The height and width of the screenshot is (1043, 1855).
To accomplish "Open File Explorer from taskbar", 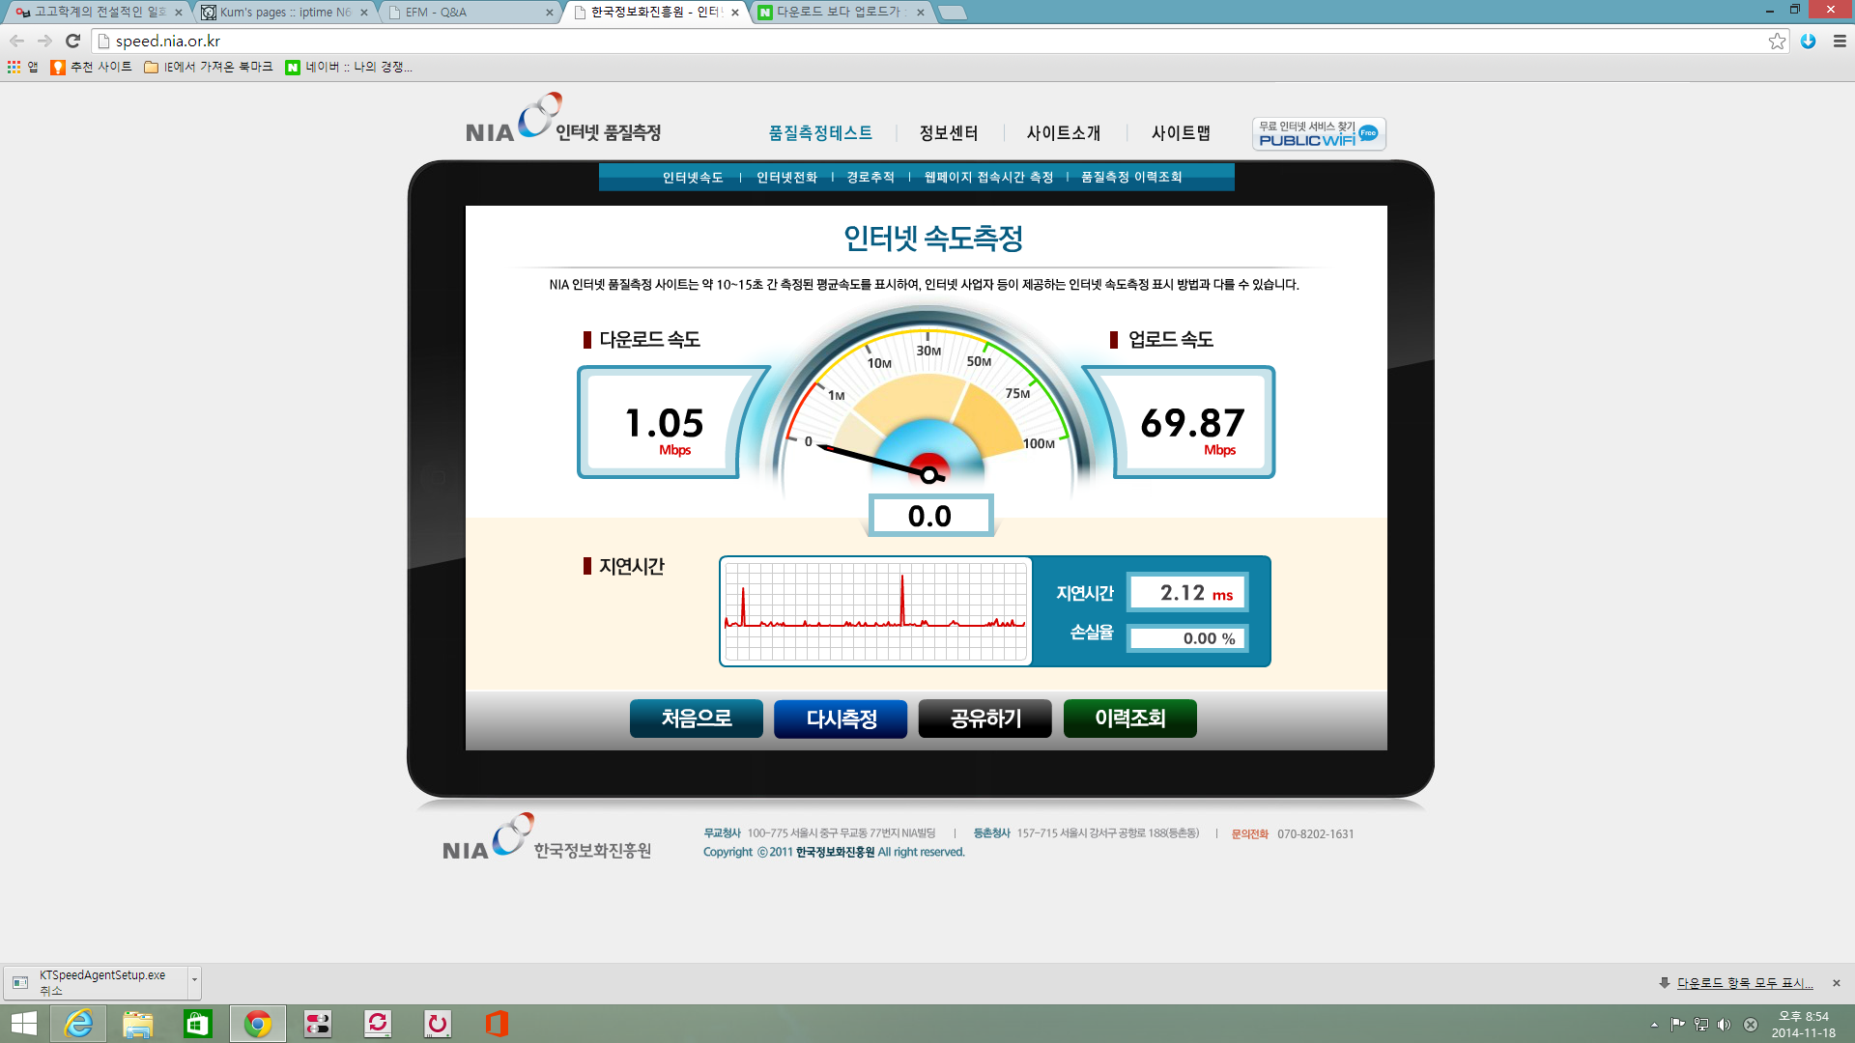I will [138, 1024].
